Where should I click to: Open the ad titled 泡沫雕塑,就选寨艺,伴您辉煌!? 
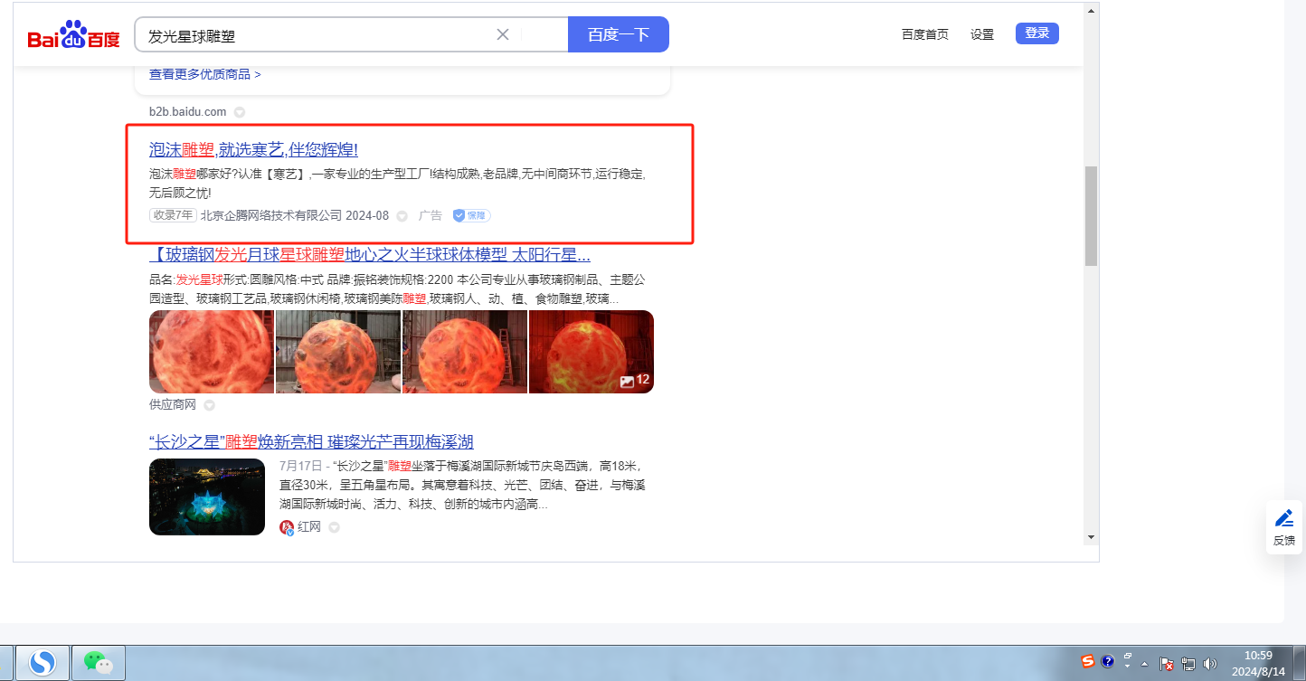(254, 149)
